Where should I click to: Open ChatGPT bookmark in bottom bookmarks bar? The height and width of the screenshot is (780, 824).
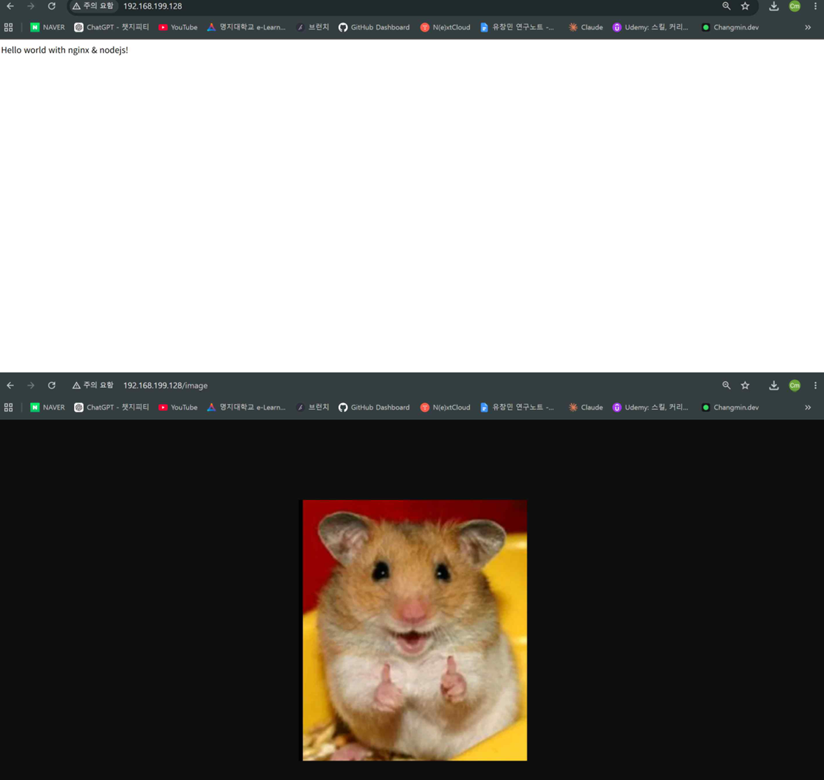tap(111, 408)
